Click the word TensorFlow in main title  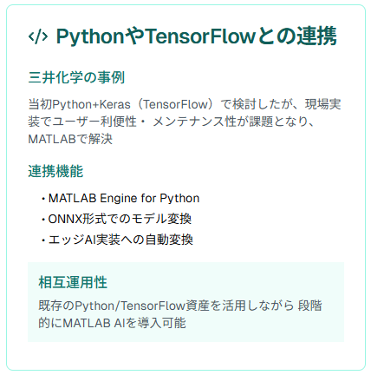click(x=200, y=36)
